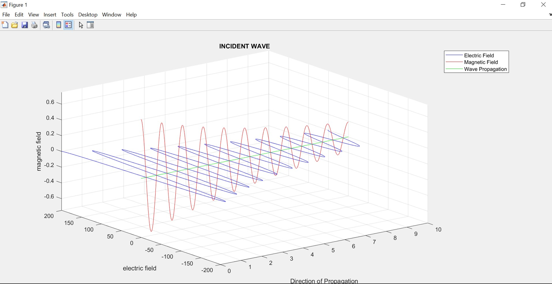Print the INCIDENT WAVE figure
552x284 pixels.
(34, 25)
